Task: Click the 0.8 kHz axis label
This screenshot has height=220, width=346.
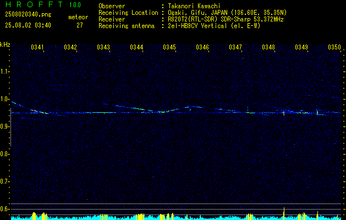Action: point(4,154)
